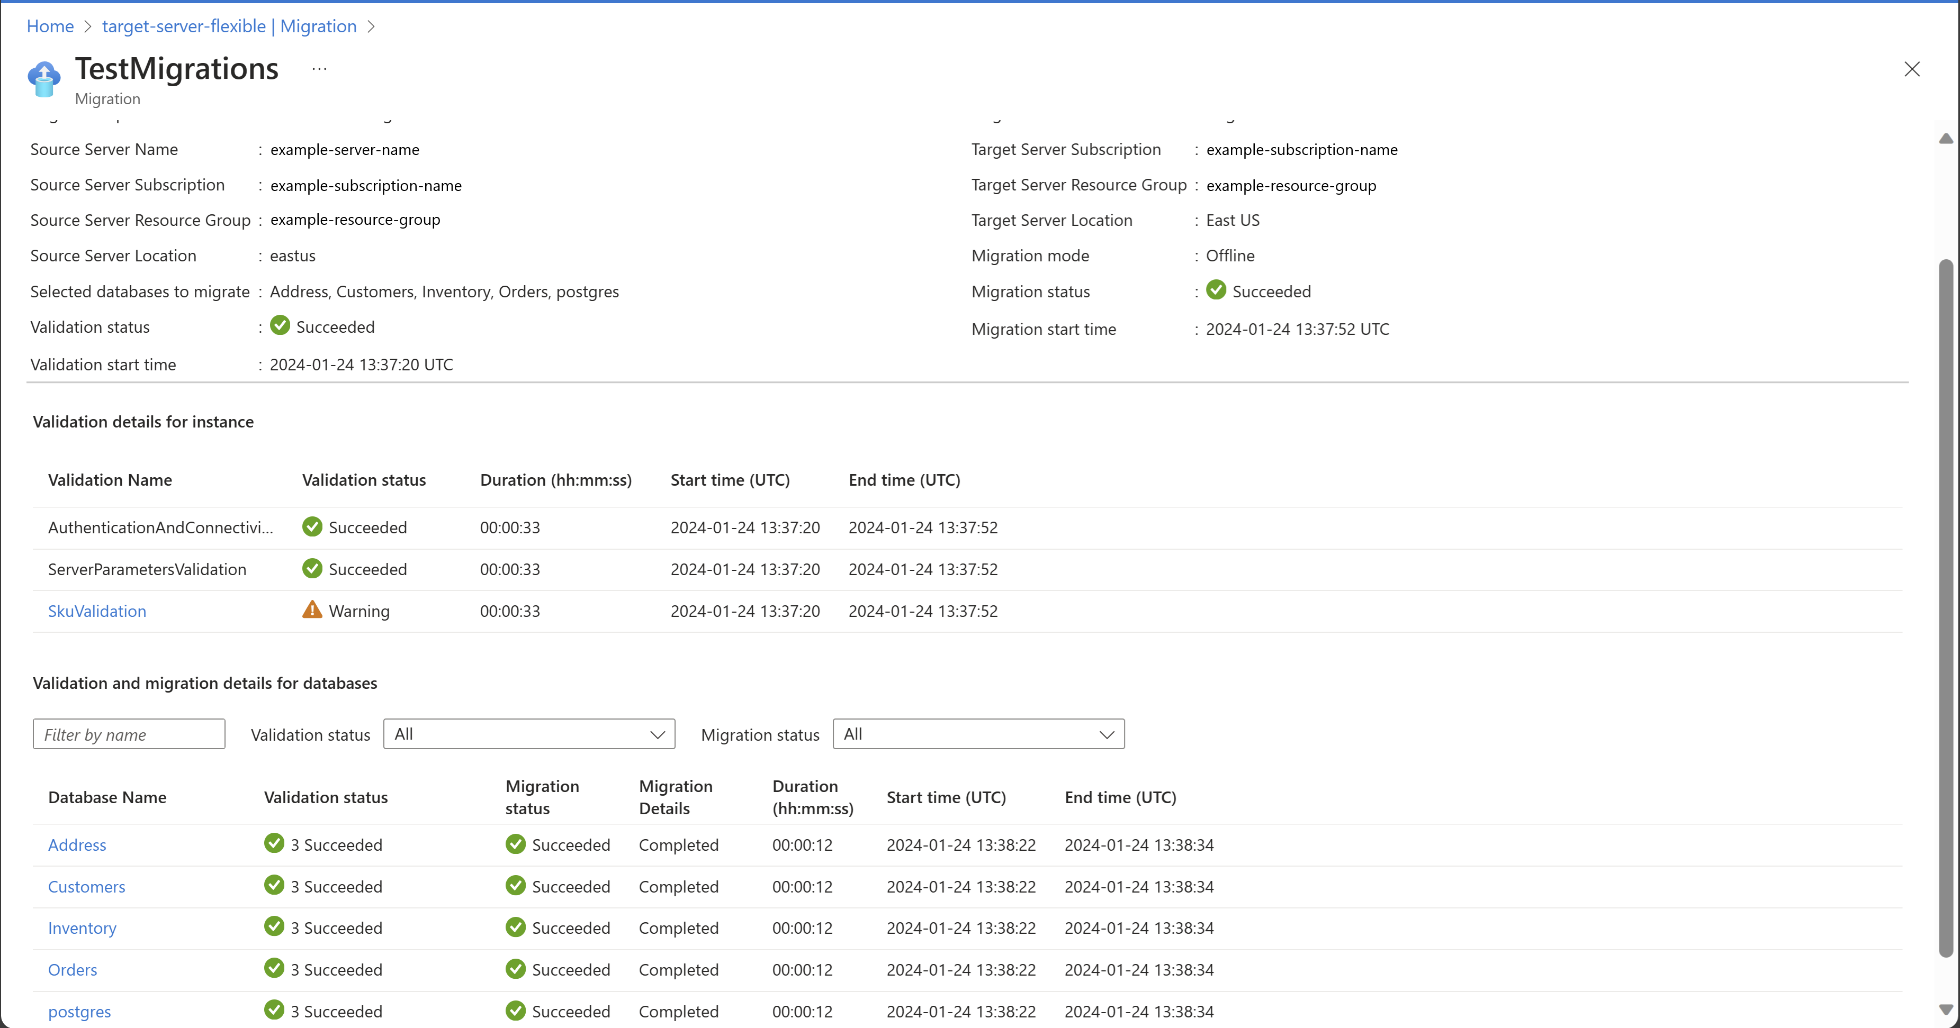
Task: Navigate to target-server-flexible Migration breadcrumb
Action: (x=229, y=26)
